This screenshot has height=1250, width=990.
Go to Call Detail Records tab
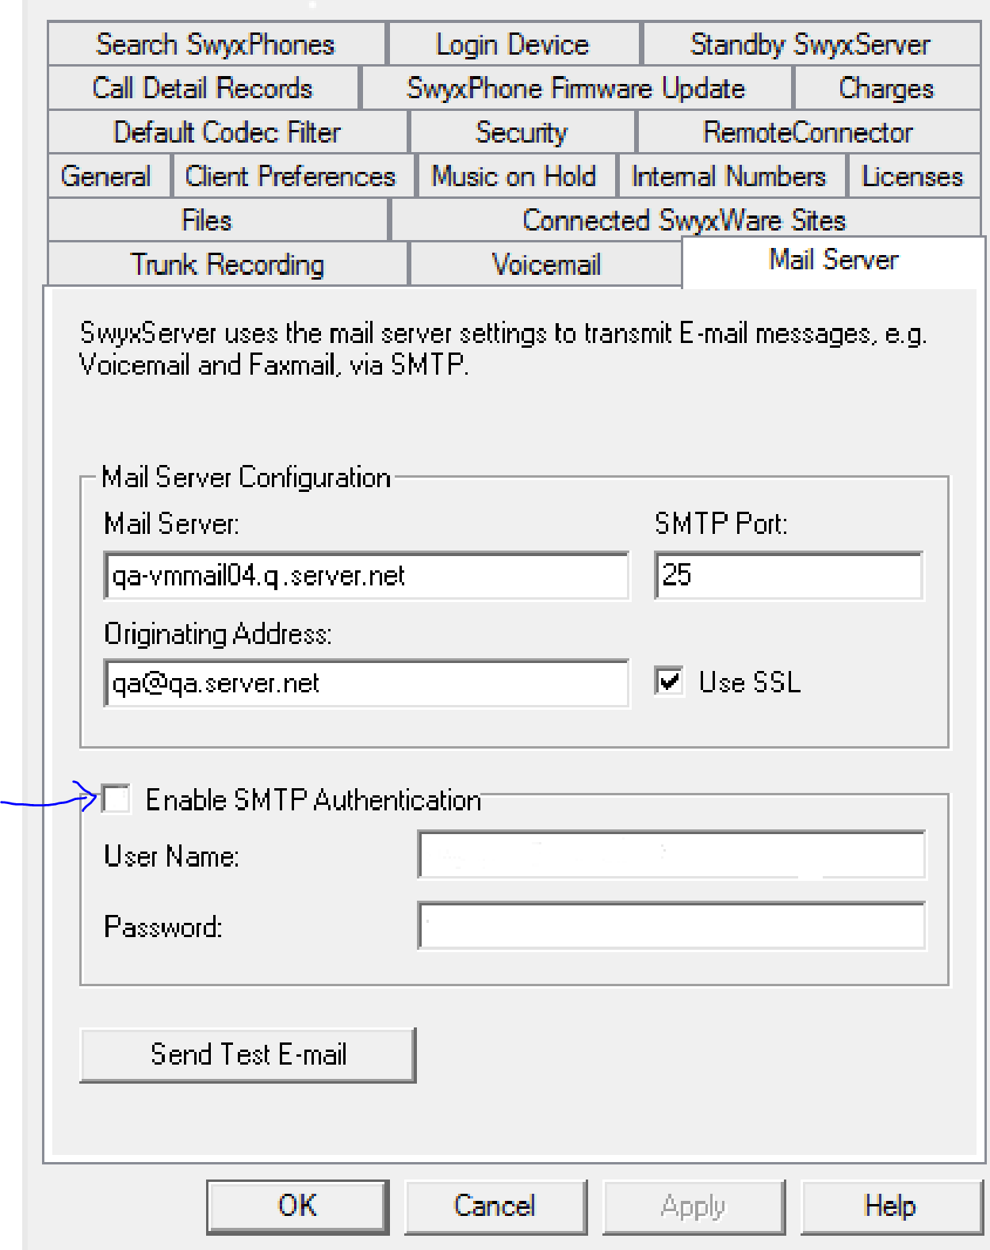tap(203, 88)
